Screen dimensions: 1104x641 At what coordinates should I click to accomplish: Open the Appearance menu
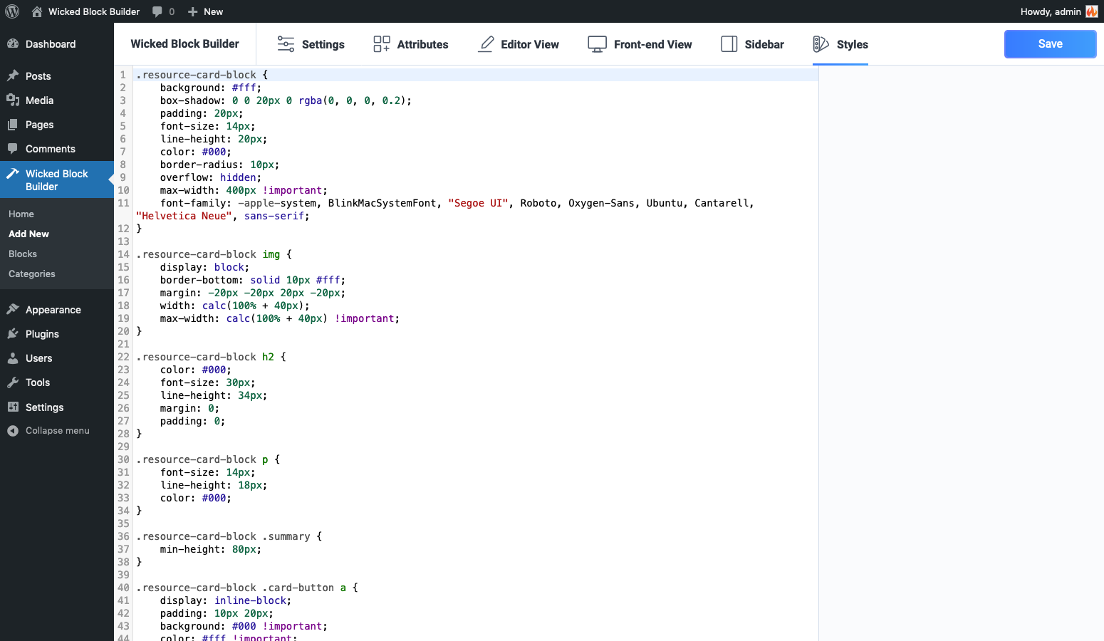(x=53, y=310)
